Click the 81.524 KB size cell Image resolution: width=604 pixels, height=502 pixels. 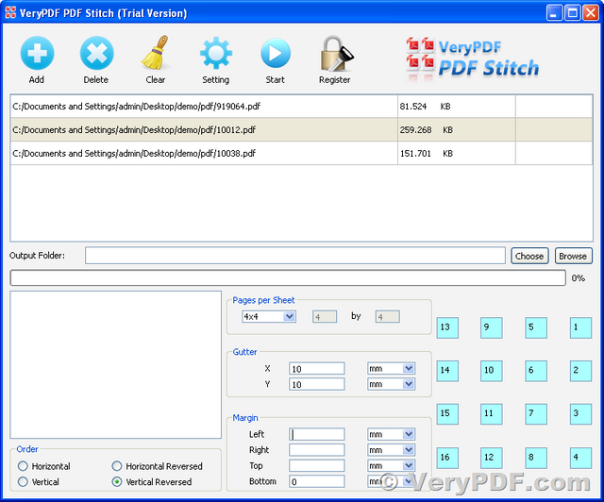coord(457,107)
